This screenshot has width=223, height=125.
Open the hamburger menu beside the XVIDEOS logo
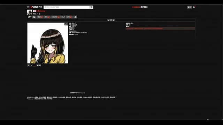pos(28,7)
